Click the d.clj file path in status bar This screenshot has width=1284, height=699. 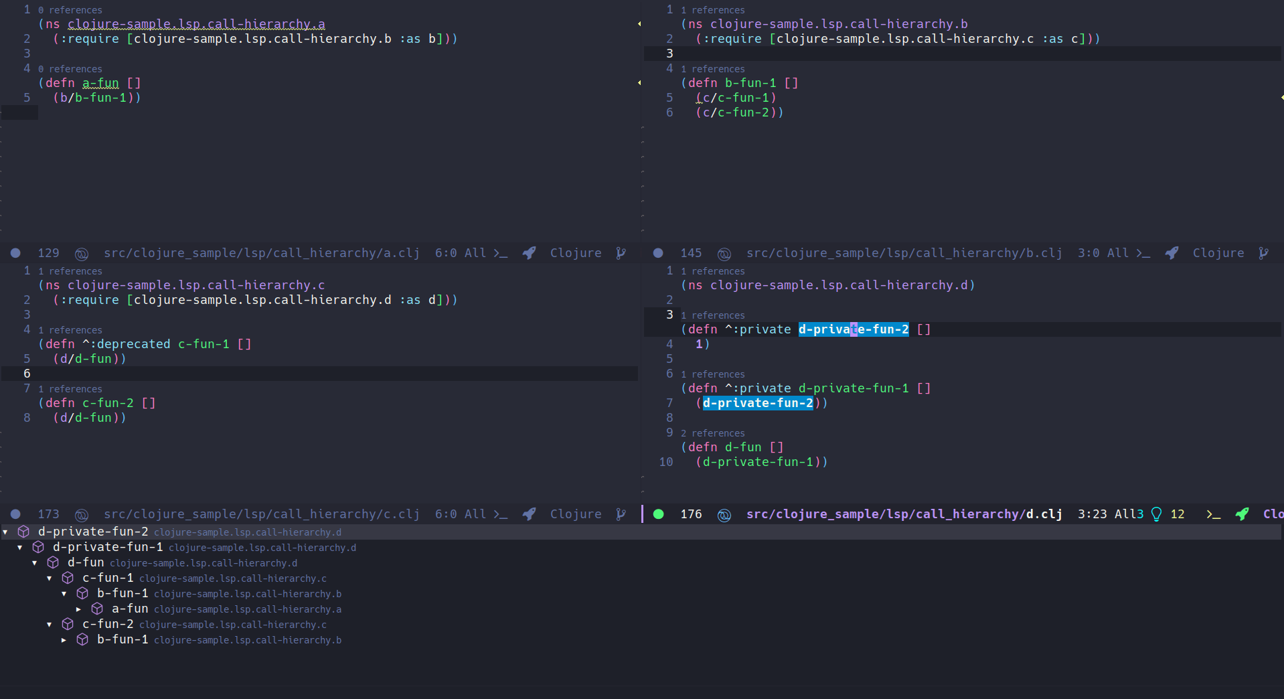pyautogui.click(x=903, y=514)
